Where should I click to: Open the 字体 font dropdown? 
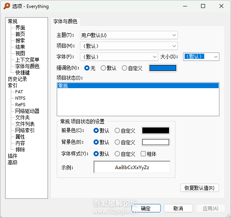coord(119,57)
